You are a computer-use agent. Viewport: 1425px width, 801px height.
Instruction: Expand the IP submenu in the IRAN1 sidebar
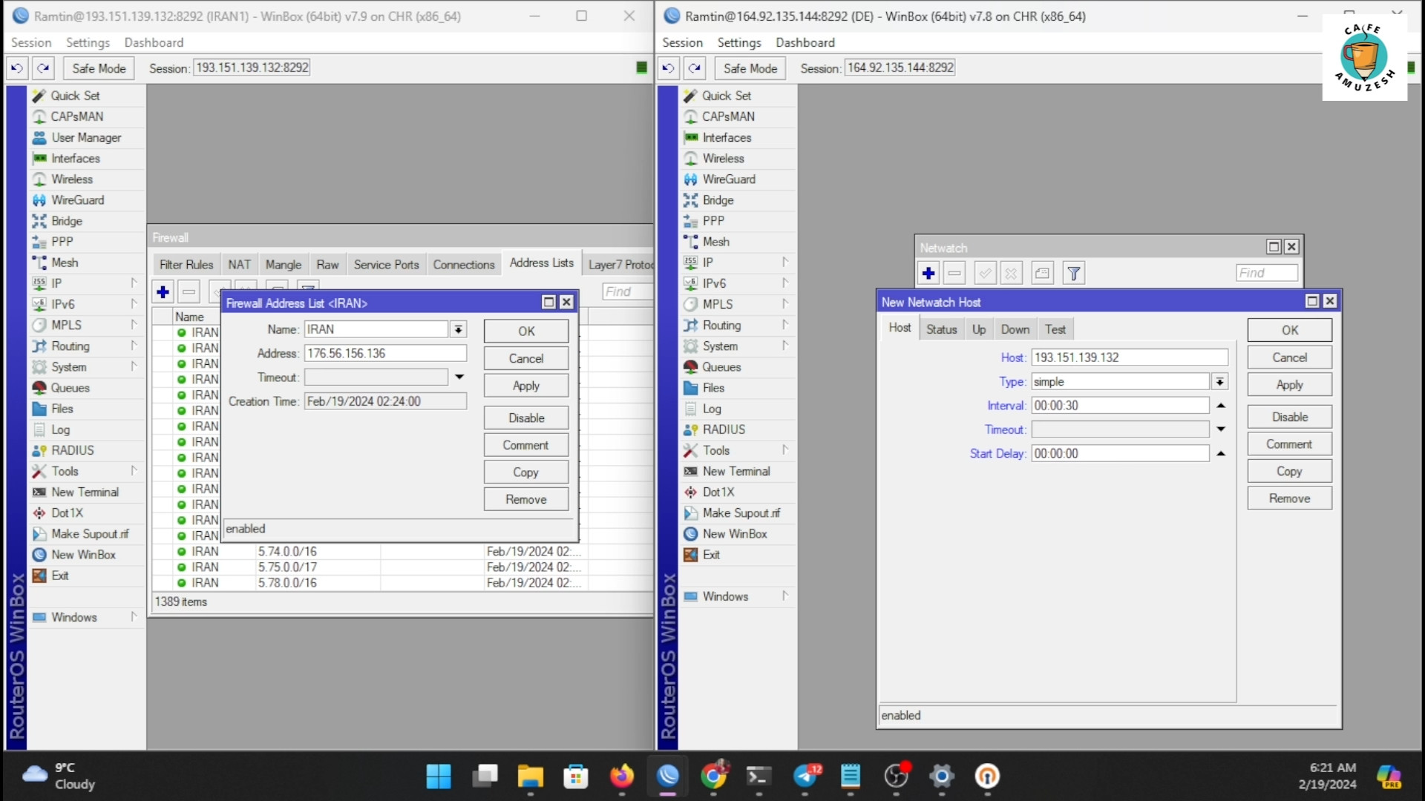coord(134,283)
